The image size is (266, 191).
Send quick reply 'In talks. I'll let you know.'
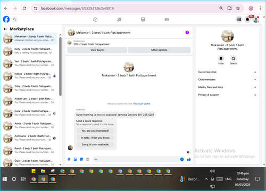point(95,138)
